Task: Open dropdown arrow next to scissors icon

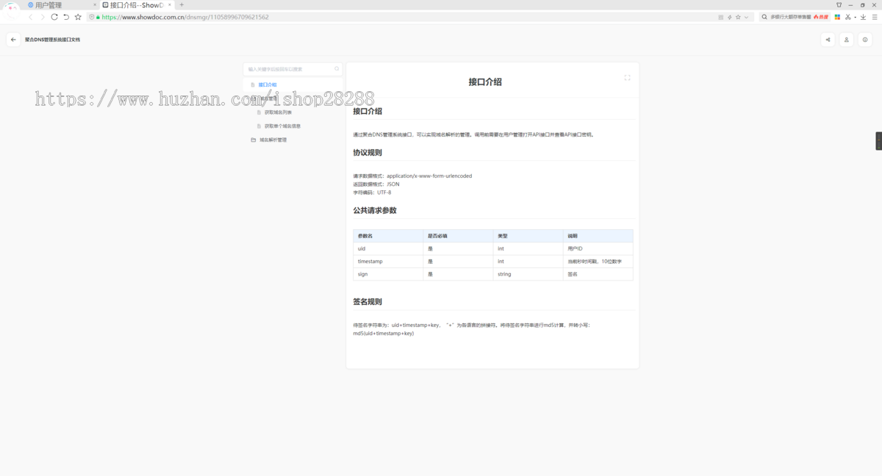Action: (855, 17)
